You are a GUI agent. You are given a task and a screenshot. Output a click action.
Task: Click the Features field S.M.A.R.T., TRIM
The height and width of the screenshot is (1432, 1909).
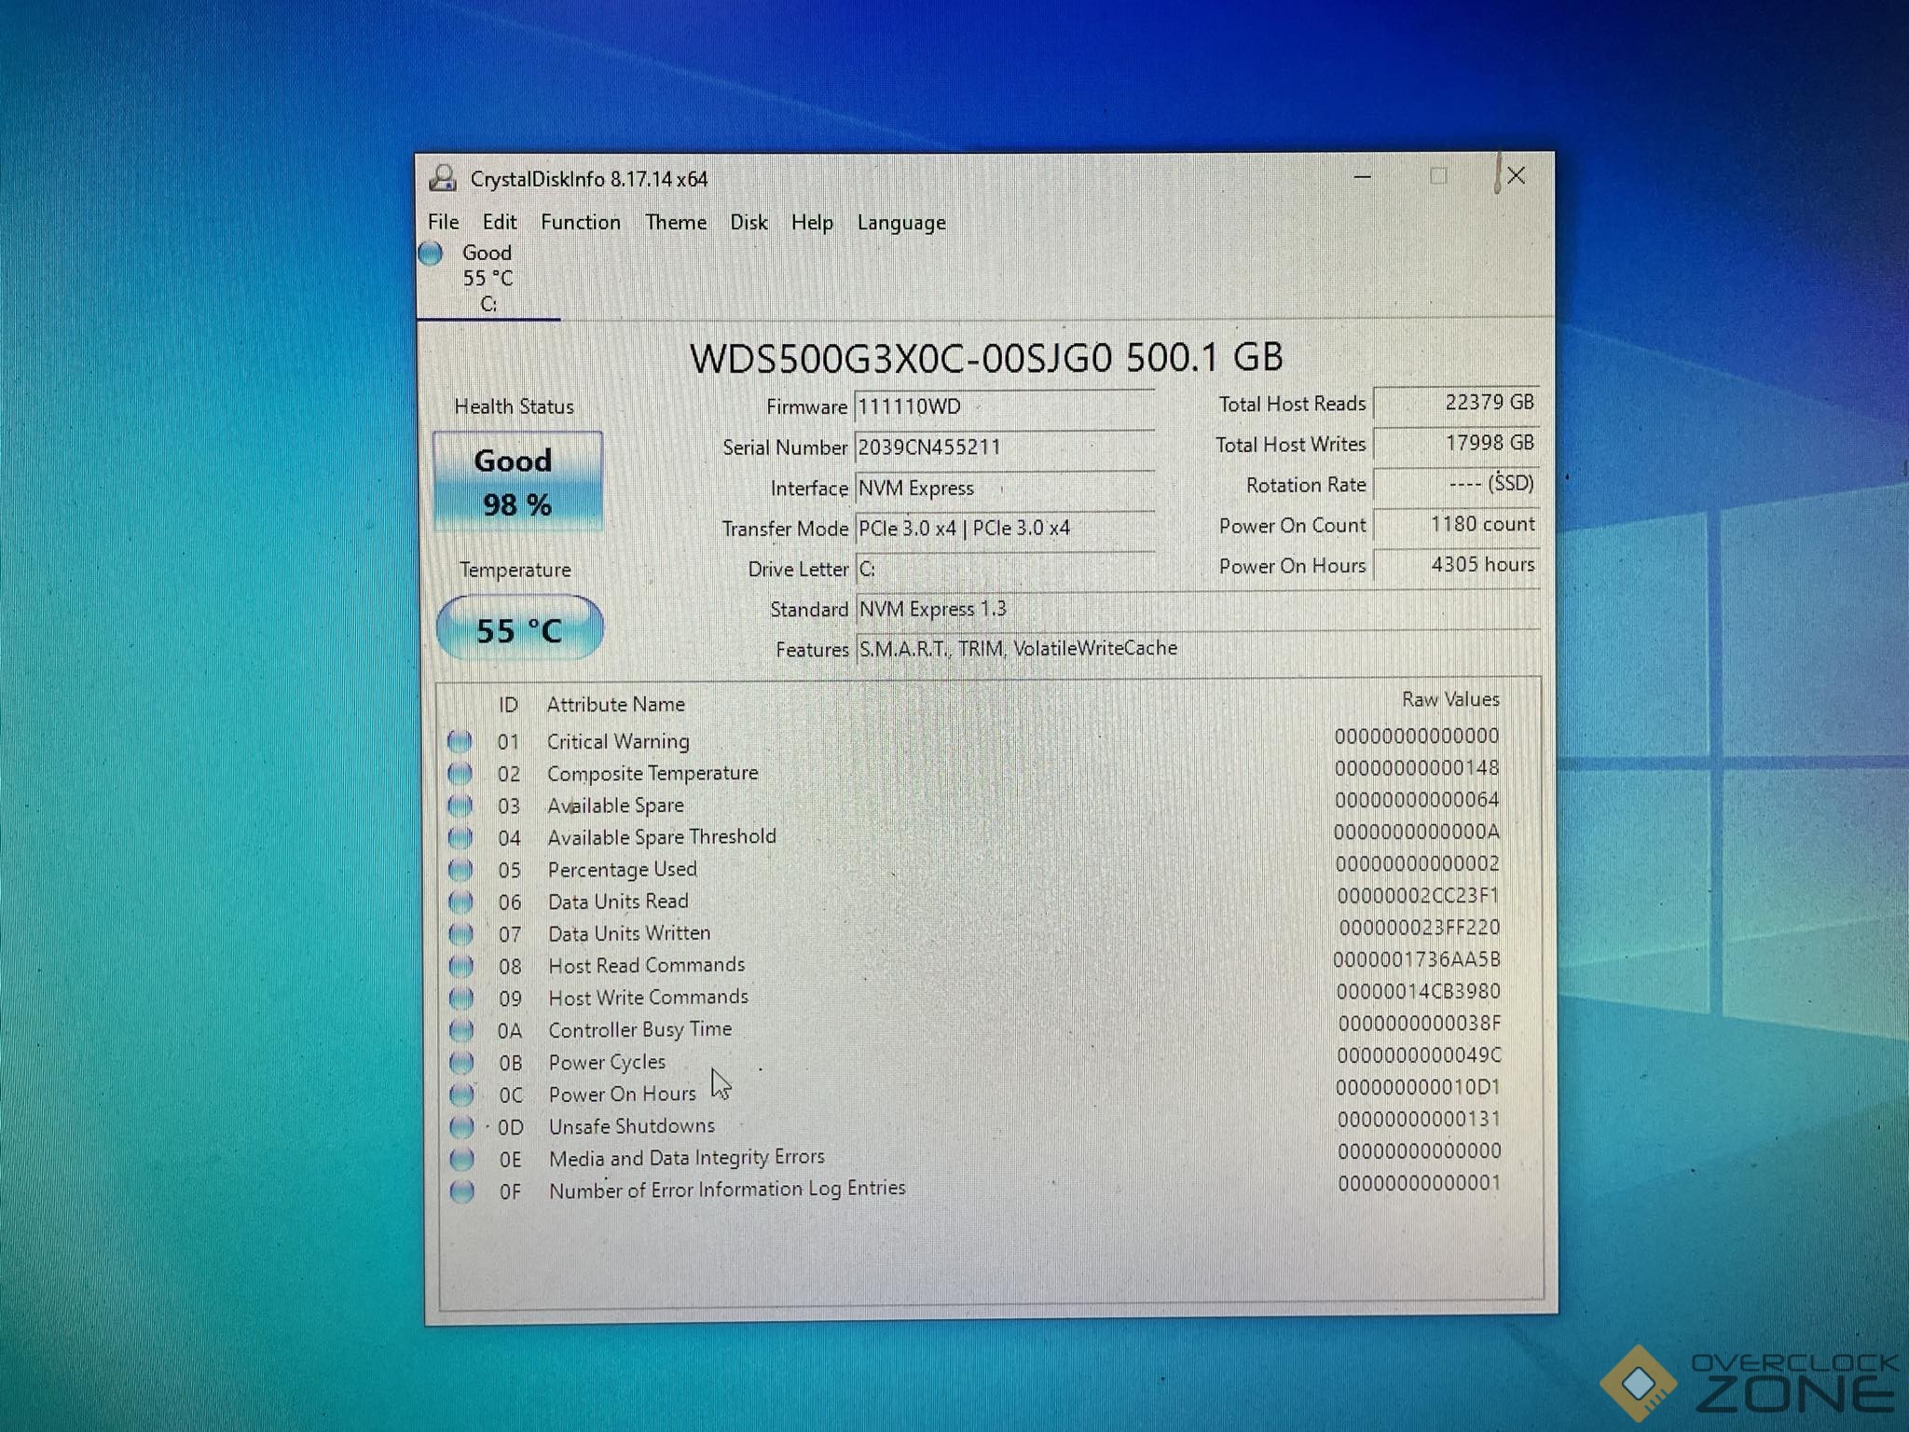coord(1197,649)
